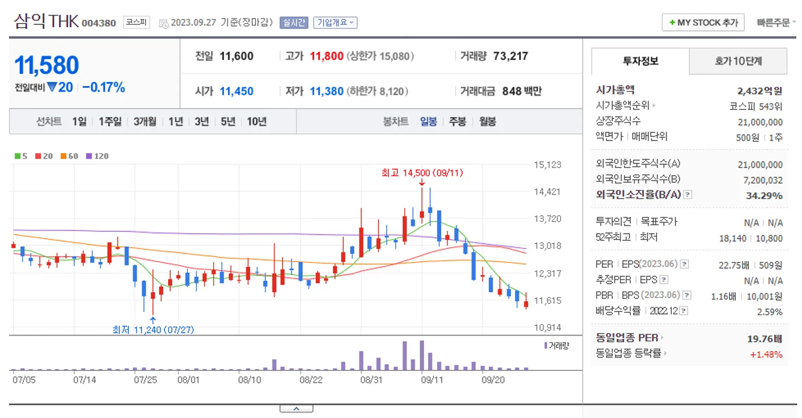Select the 주봉 candlestick chart
Image resolution: width=802 pixels, height=418 pixels.
458,122
